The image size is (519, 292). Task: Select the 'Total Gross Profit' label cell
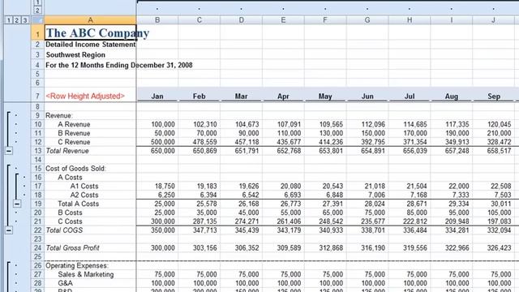tap(90, 247)
